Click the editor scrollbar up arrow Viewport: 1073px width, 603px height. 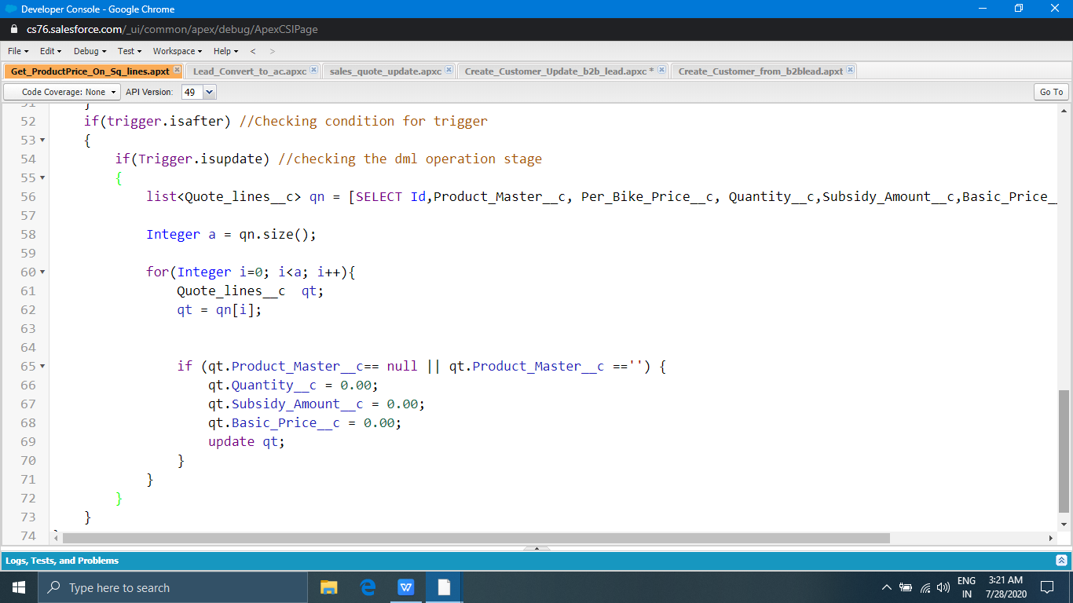[1064, 111]
